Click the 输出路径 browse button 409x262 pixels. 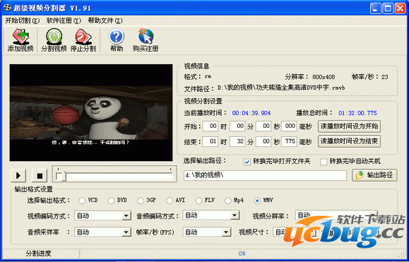point(374,175)
